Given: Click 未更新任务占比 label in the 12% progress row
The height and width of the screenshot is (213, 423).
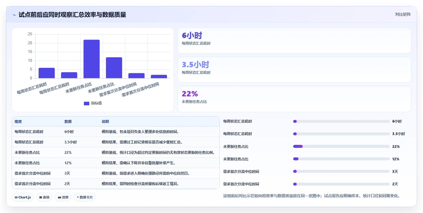Looking at the screenshot, I should [236, 159].
